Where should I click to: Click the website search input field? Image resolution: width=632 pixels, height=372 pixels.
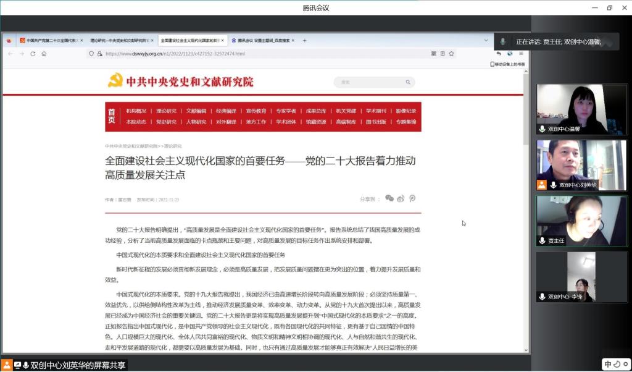point(369,82)
